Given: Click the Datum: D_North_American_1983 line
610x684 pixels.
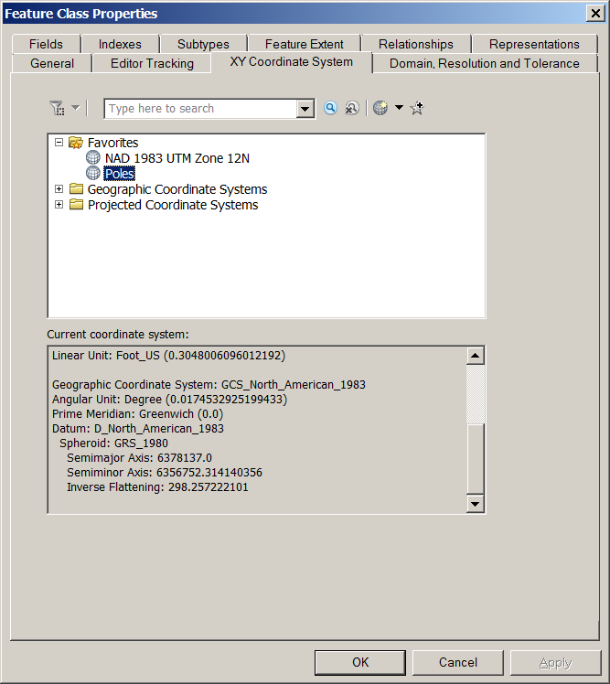Looking at the screenshot, I should 138,429.
